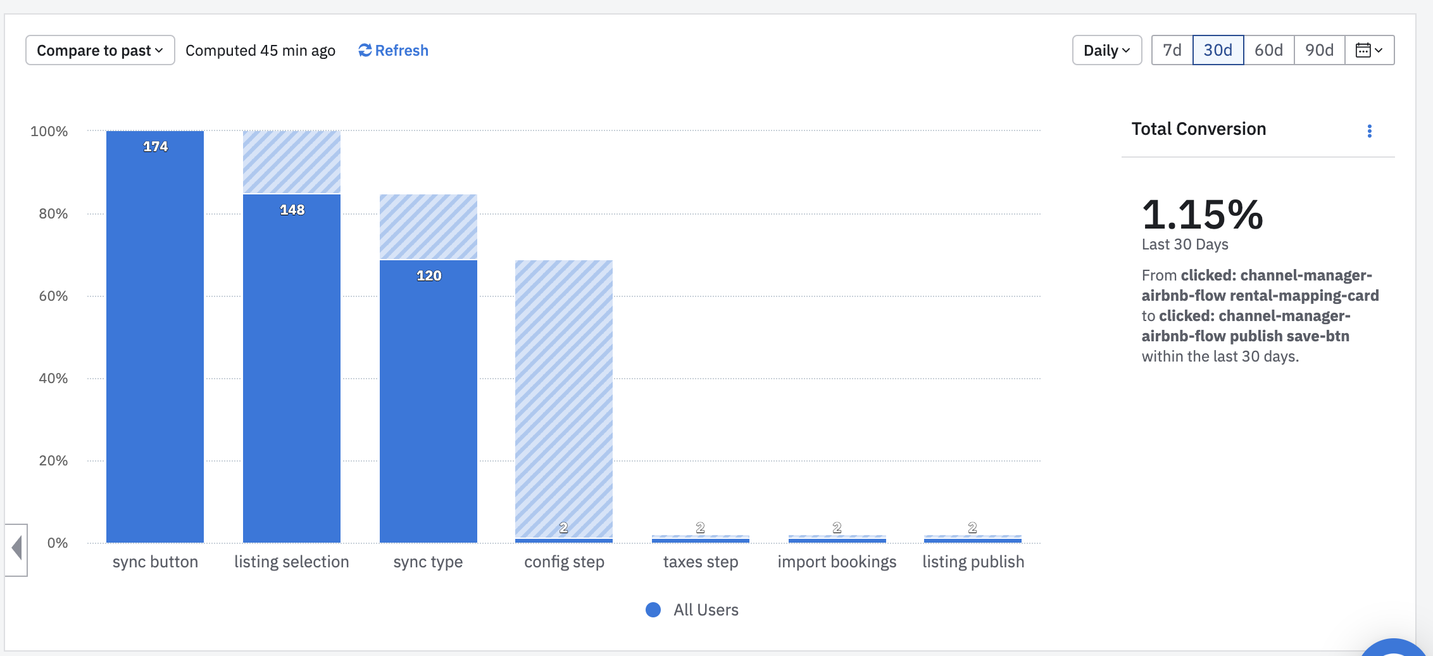Open the Compare to past dropdown
Image resolution: width=1433 pixels, height=656 pixels.
pyautogui.click(x=100, y=51)
